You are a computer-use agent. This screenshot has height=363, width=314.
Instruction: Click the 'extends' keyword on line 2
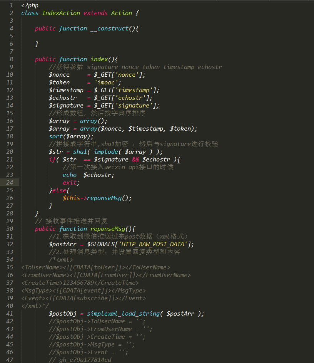click(95, 13)
